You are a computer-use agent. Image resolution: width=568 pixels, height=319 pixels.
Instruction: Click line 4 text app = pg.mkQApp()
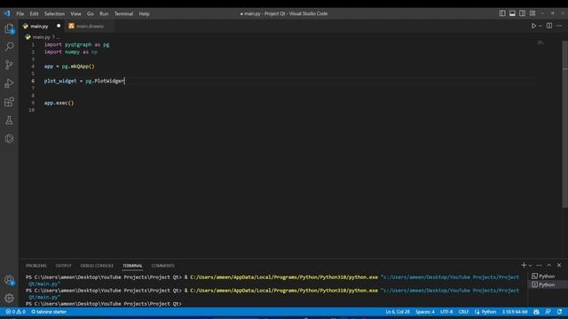pos(69,66)
